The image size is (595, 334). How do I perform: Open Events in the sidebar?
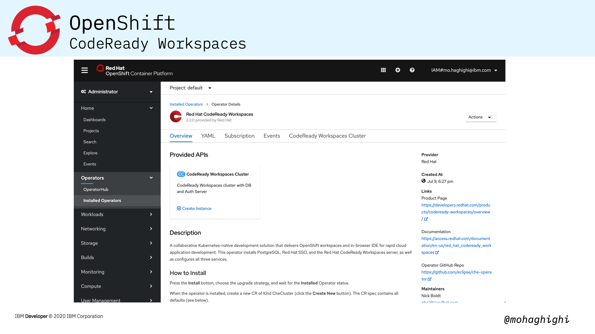[90, 164]
